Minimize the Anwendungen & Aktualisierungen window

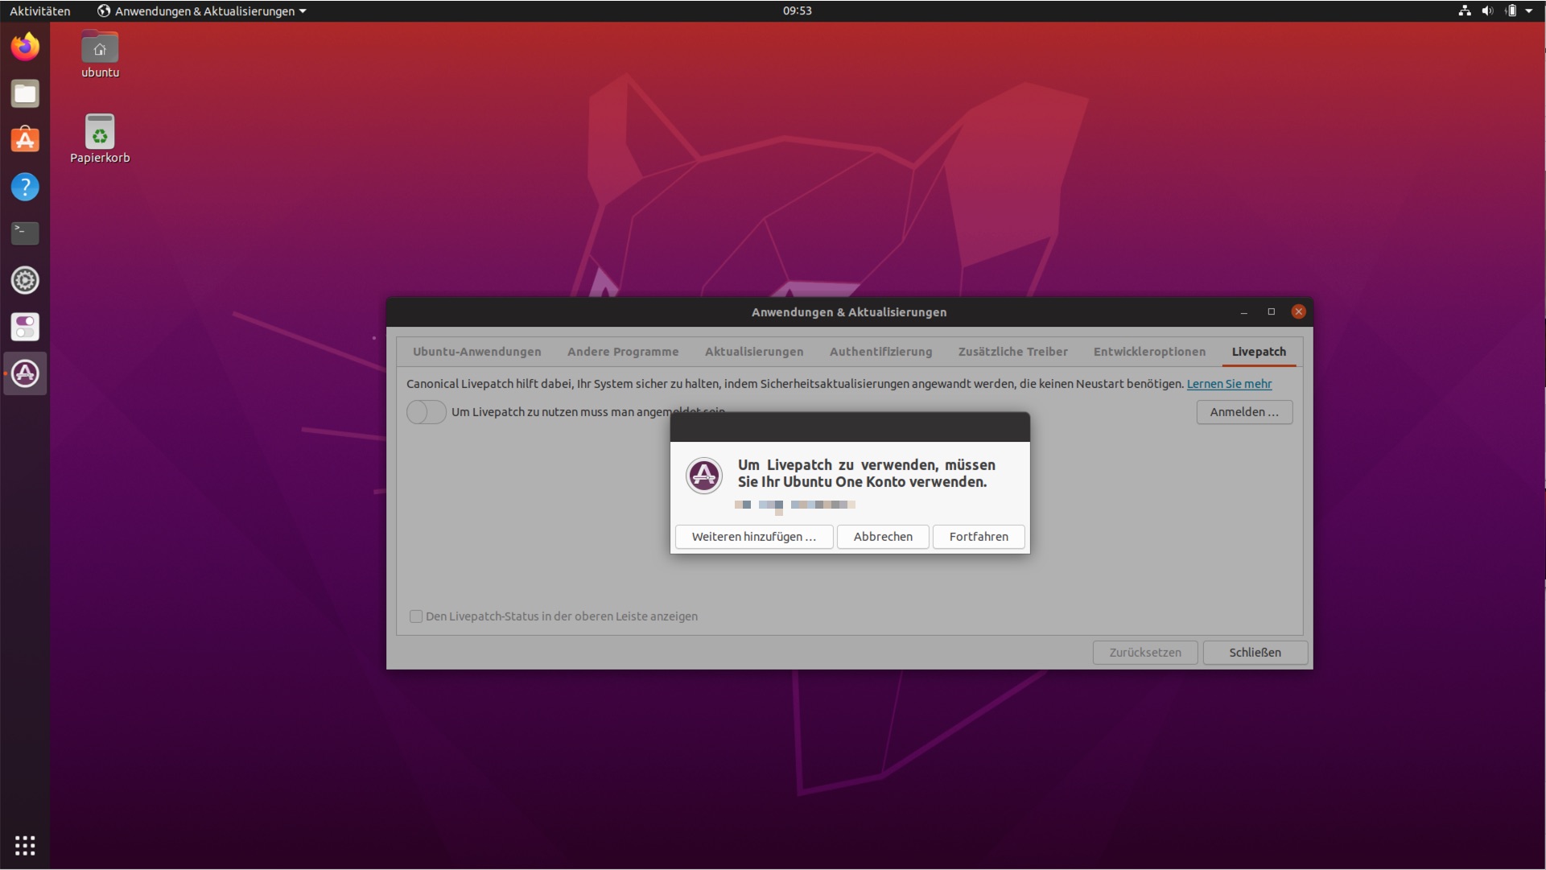1244,311
